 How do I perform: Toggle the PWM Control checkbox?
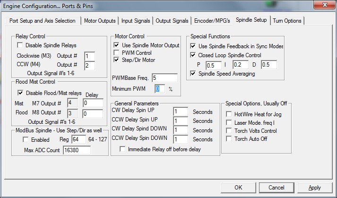(117, 53)
